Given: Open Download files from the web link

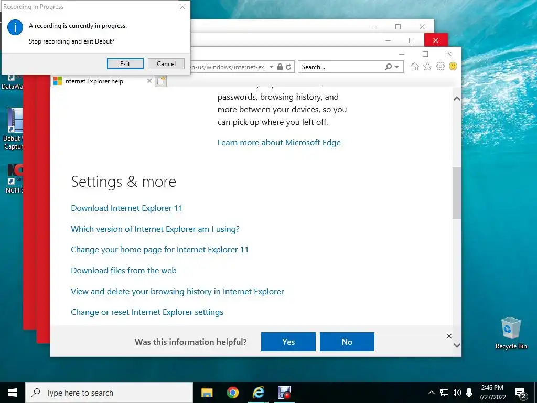Looking at the screenshot, I should pos(124,270).
